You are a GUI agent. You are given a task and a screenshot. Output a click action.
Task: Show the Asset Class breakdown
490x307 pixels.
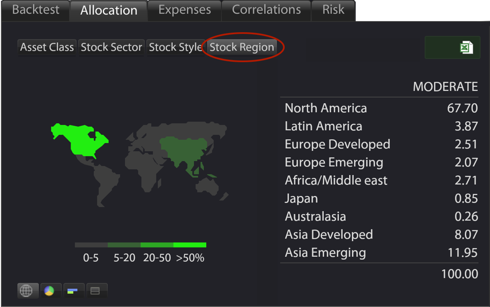47,47
